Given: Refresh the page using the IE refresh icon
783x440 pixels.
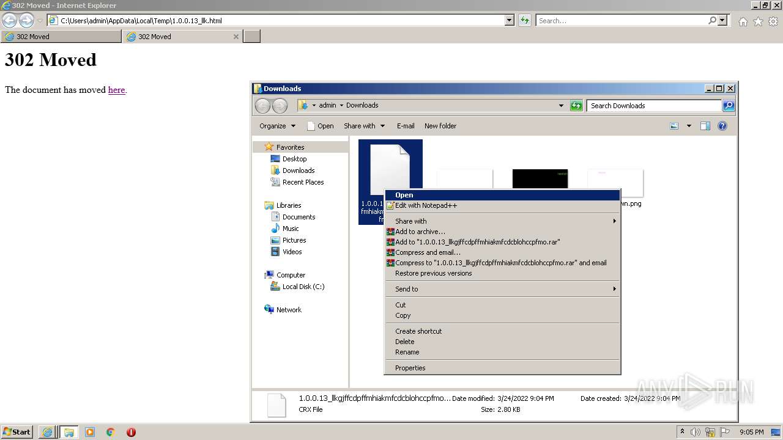Looking at the screenshot, I should click(525, 20).
